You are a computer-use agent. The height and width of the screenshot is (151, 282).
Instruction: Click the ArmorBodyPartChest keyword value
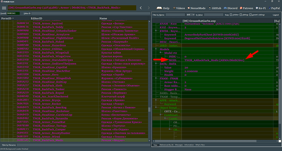212,35
